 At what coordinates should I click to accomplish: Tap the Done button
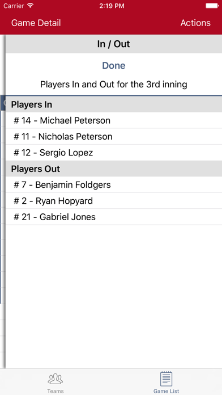[x=114, y=65]
